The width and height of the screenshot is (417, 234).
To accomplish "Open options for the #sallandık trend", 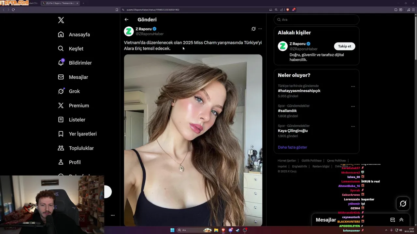I will (x=353, y=106).
